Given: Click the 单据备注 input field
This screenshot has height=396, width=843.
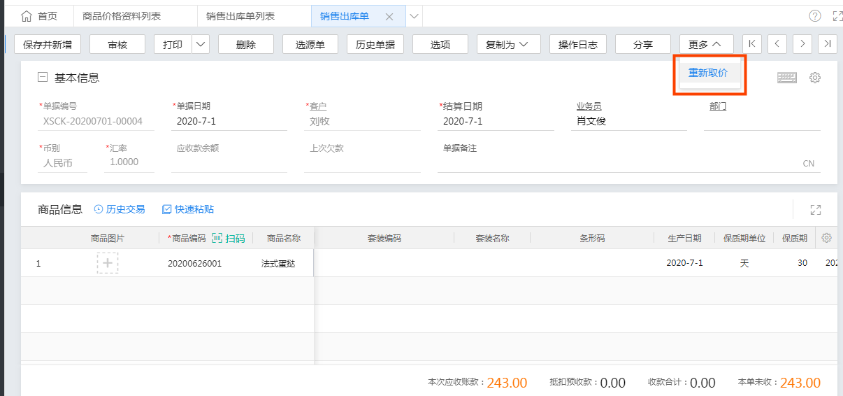Looking at the screenshot, I should point(629,163).
